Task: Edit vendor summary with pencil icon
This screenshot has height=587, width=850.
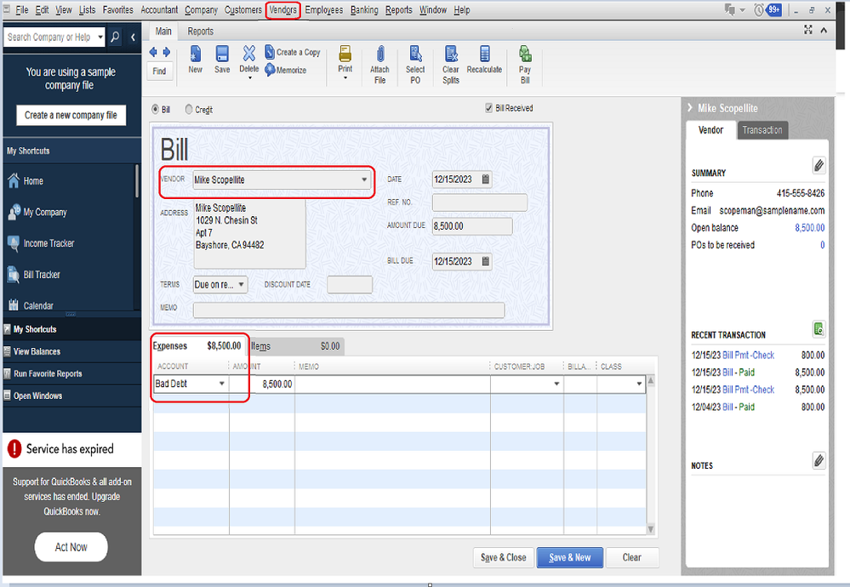Action: point(819,165)
